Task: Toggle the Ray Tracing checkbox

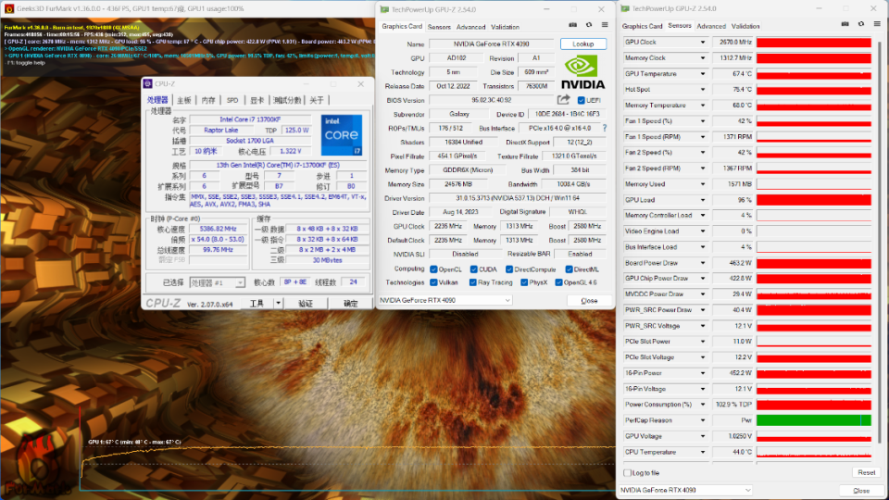Action: pyautogui.click(x=472, y=282)
